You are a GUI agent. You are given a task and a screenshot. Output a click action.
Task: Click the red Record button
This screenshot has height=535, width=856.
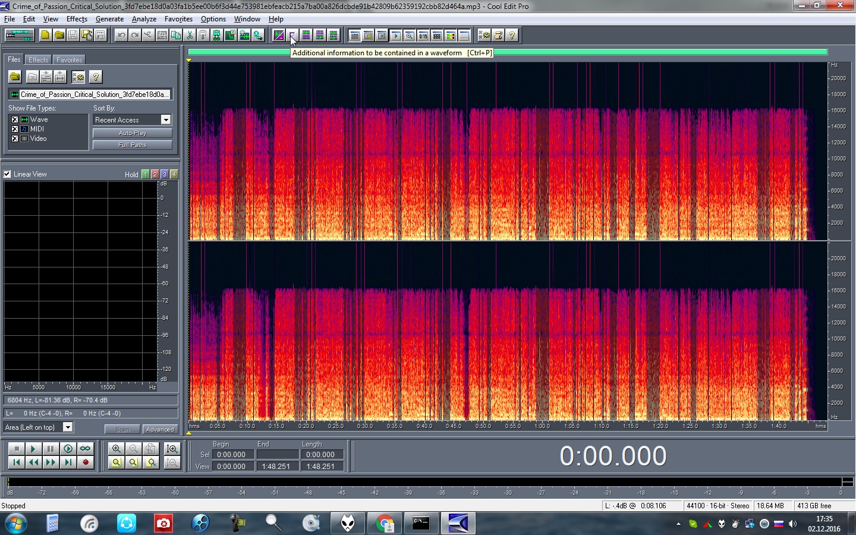tap(86, 462)
